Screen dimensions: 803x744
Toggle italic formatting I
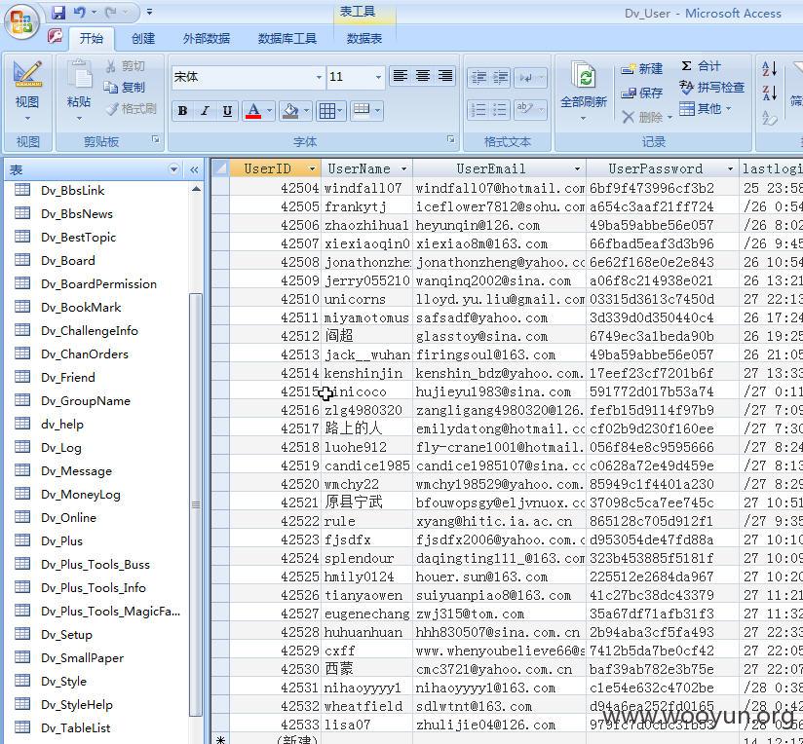[x=205, y=110]
